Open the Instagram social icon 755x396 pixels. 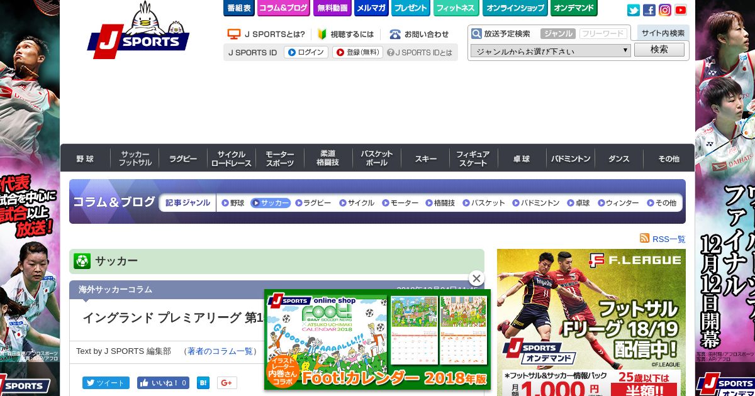point(665,10)
